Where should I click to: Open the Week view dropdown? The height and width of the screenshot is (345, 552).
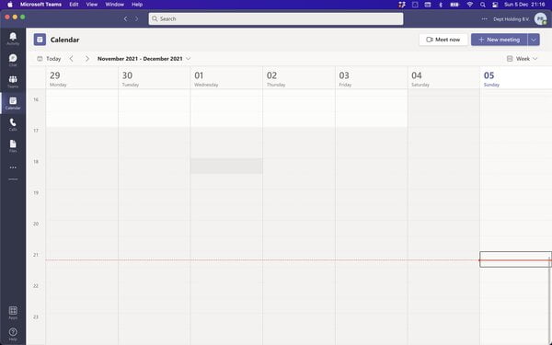coord(522,59)
